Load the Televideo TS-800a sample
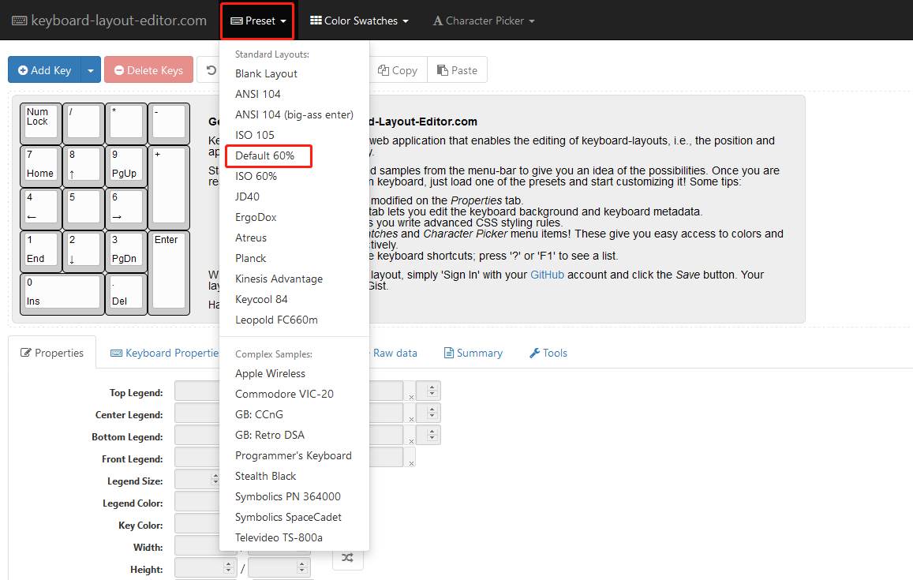 279,537
